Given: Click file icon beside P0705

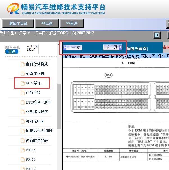Looking at the screenshot, I should pyautogui.click(x=22, y=150).
